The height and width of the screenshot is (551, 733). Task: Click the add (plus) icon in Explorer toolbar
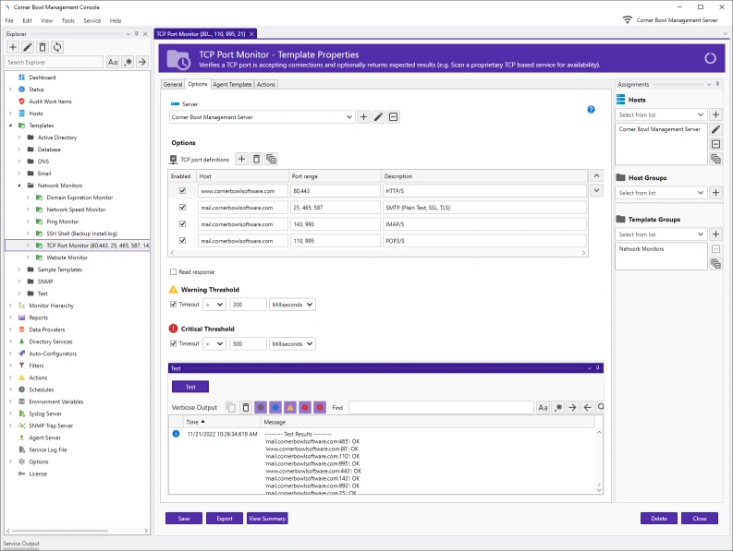click(13, 47)
